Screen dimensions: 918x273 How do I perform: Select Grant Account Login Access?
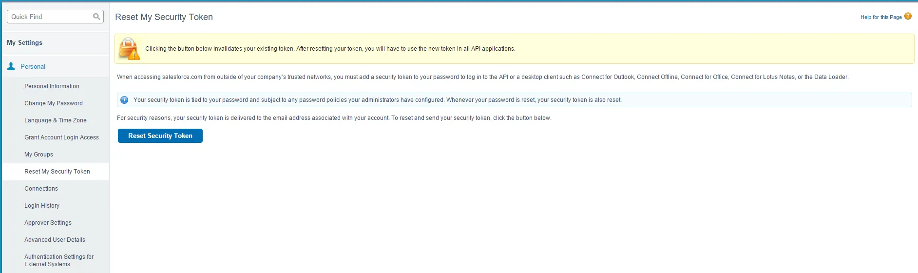pyautogui.click(x=61, y=137)
